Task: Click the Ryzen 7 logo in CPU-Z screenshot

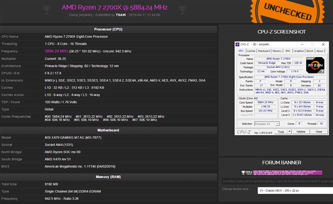Action: pos(315,65)
